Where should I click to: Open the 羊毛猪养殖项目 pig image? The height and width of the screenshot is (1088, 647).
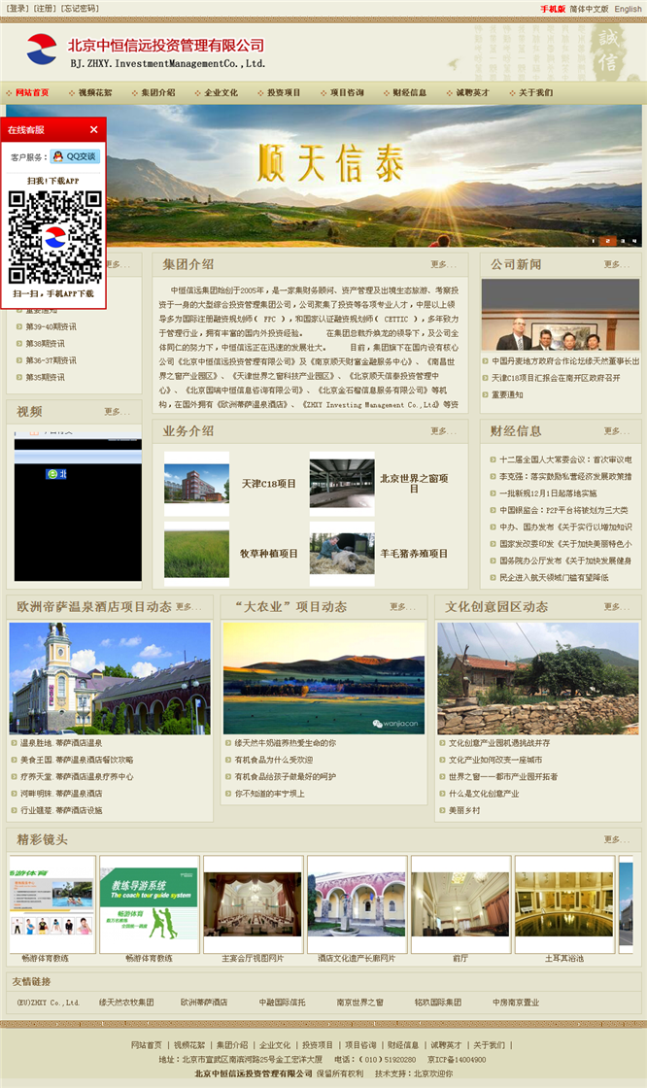(x=342, y=553)
